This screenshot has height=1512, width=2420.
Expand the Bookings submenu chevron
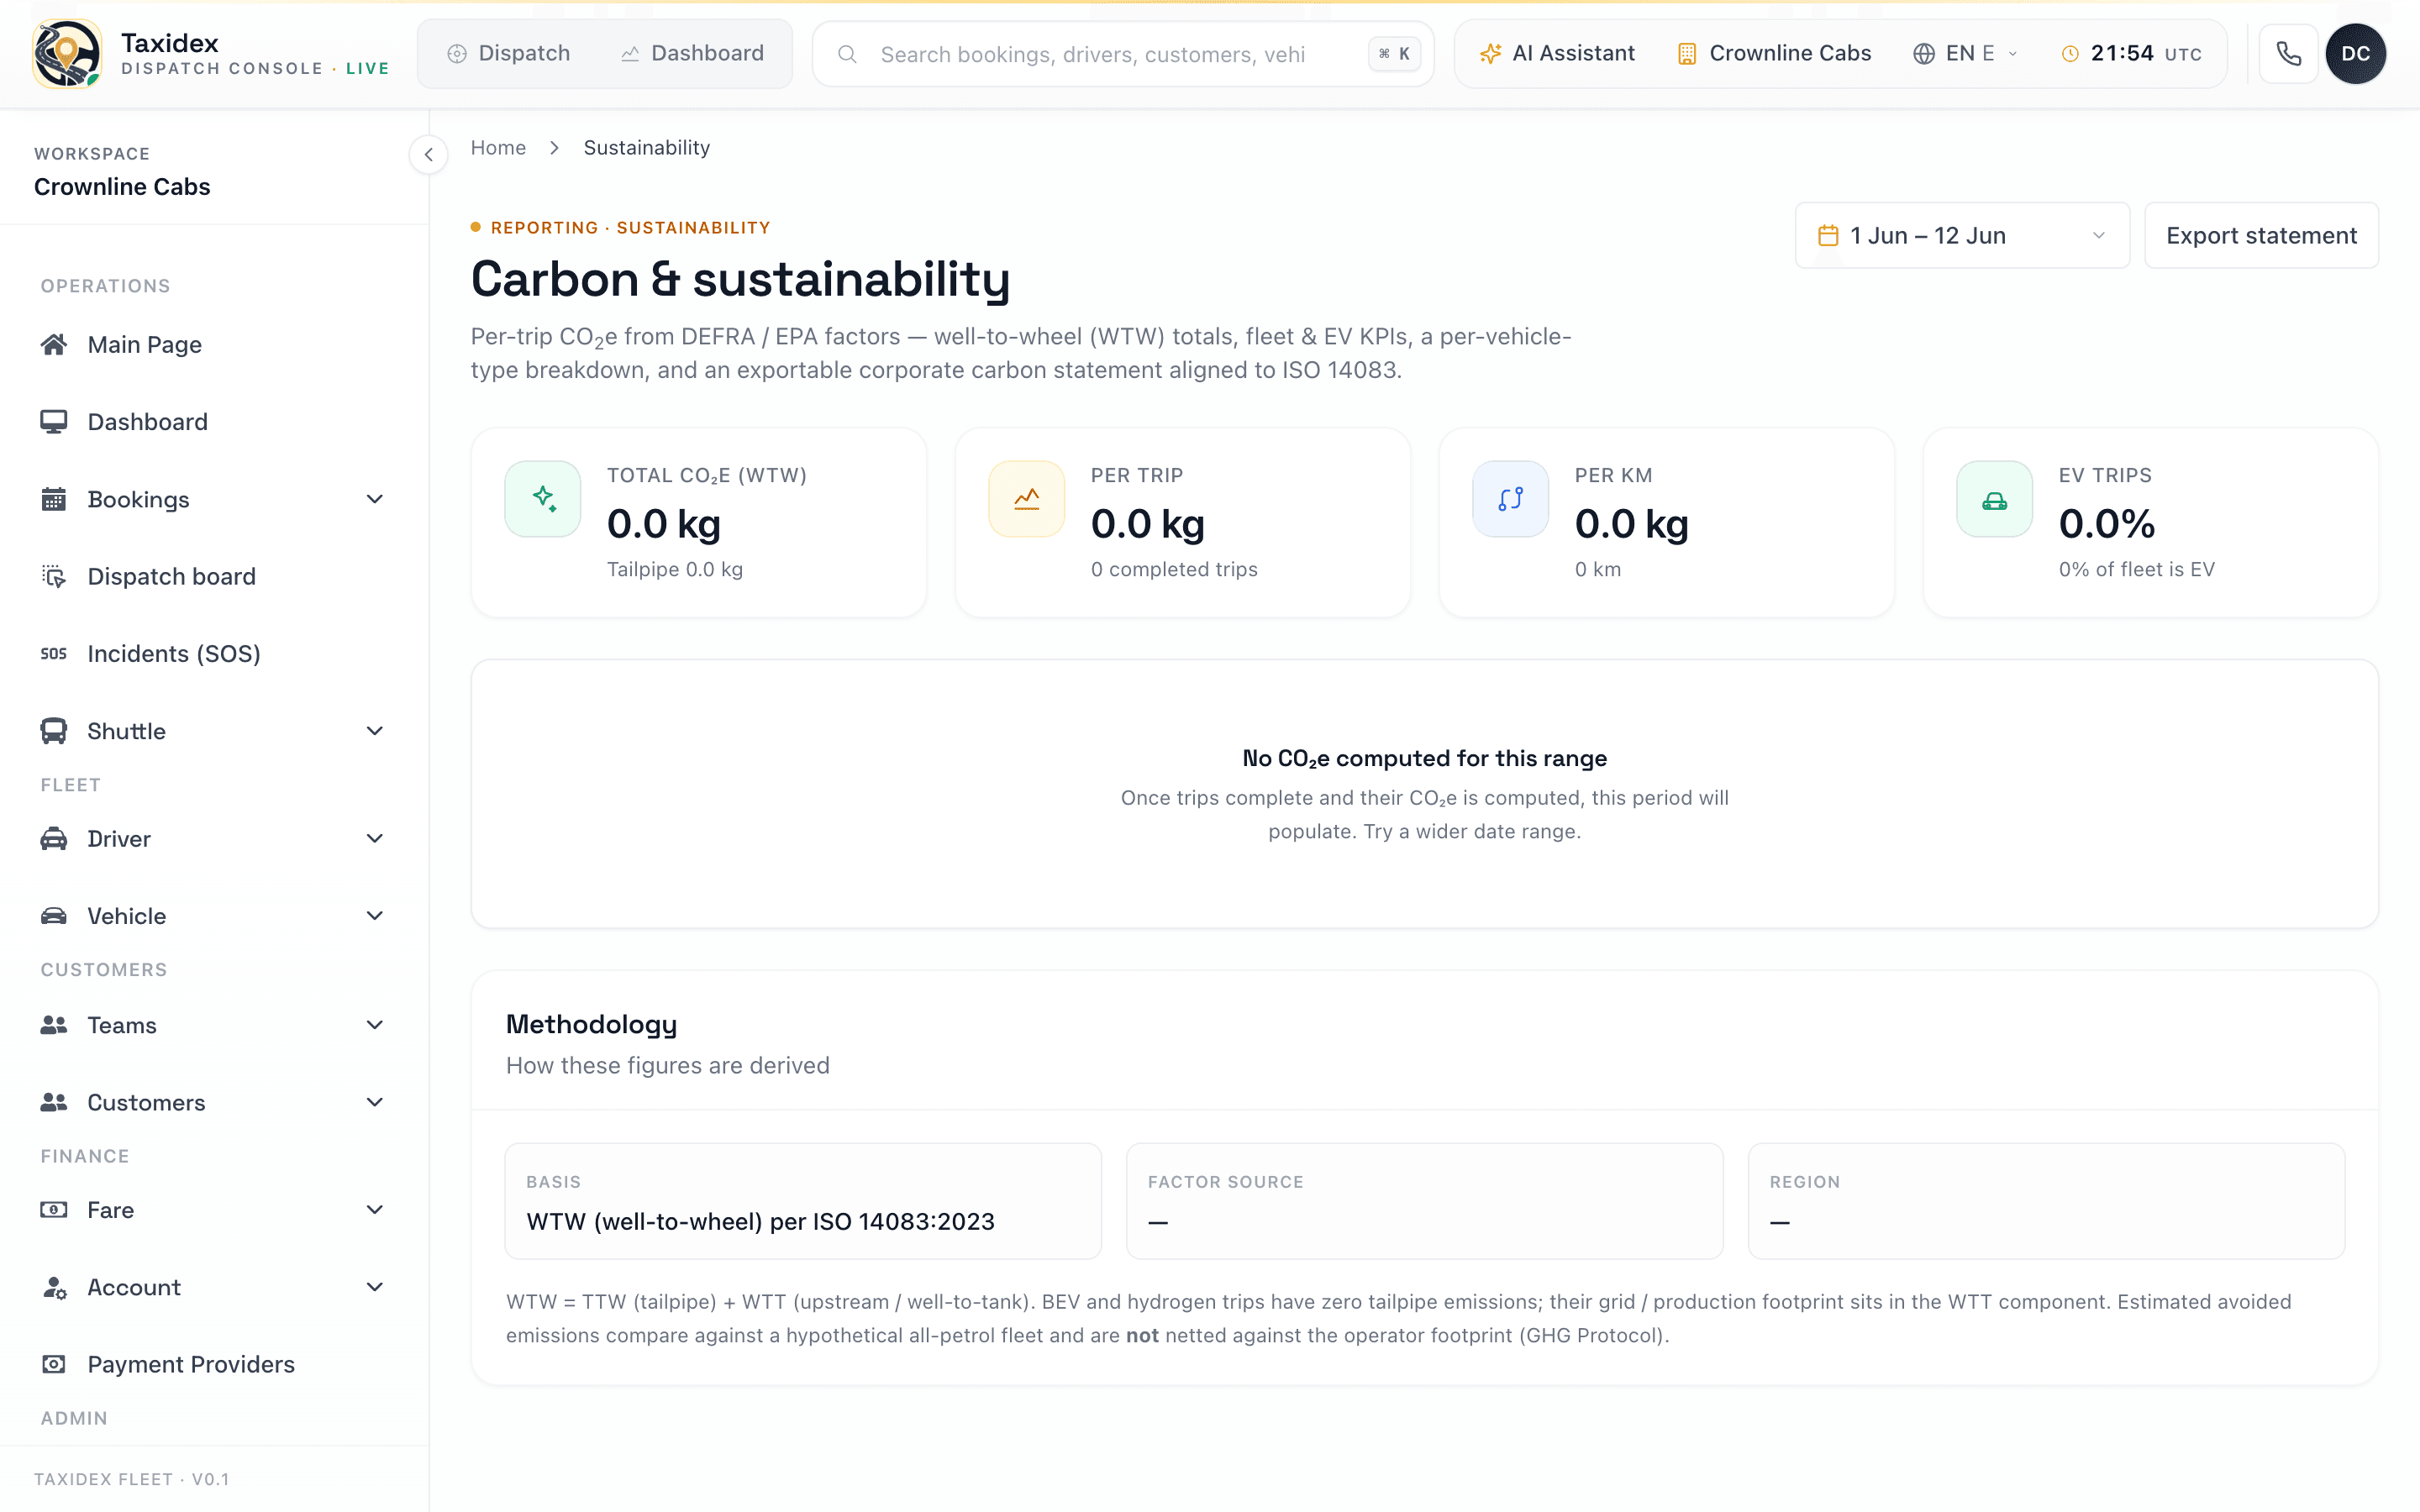375,499
